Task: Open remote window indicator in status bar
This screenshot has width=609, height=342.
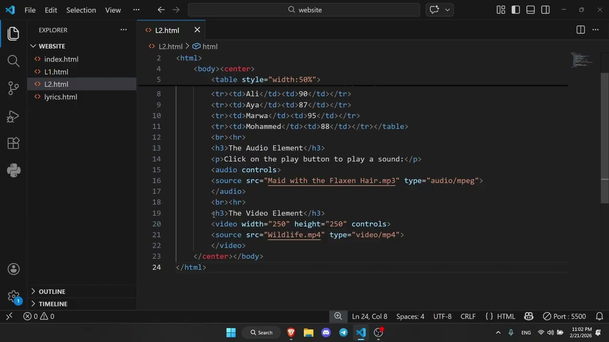Action: [9, 316]
